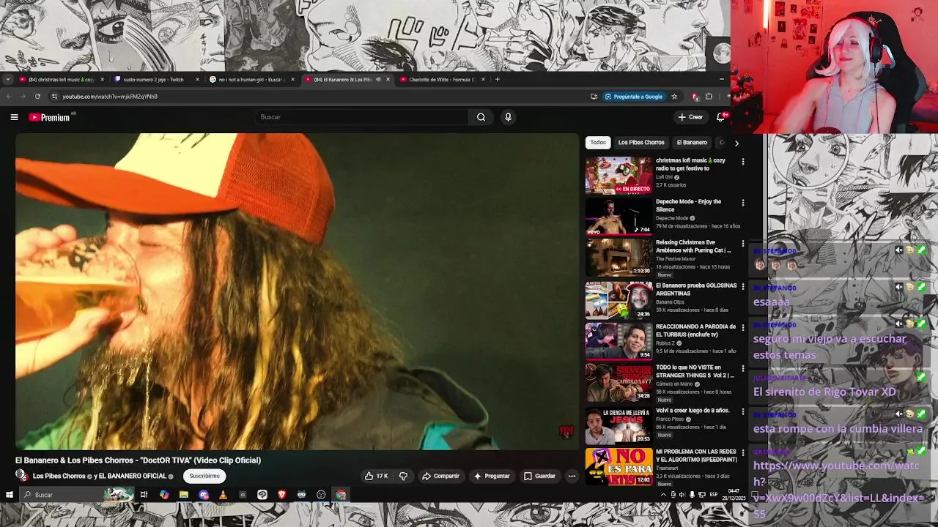Go to YouTube Premium home logo
This screenshot has width=938, height=527.
point(49,117)
